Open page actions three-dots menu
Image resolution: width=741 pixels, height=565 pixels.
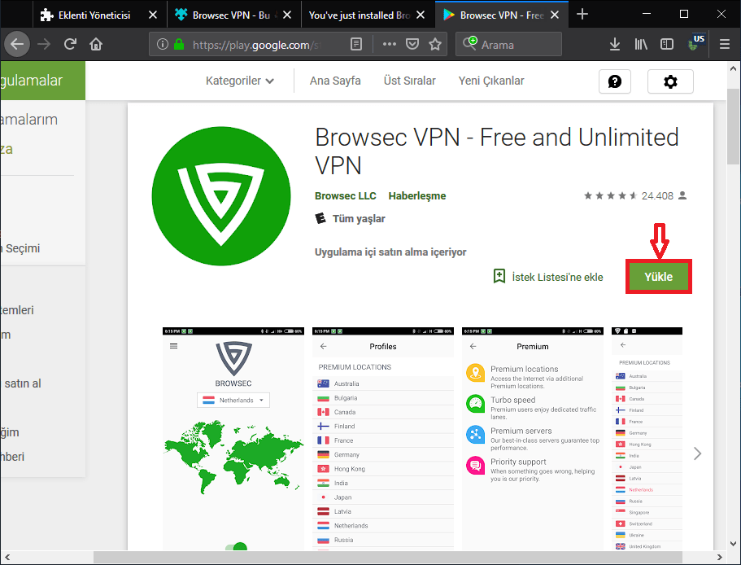[390, 45]
